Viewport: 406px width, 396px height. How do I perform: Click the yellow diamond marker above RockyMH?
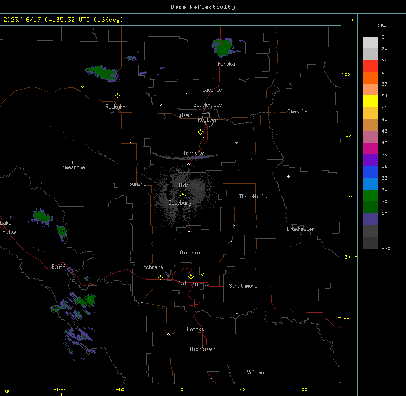point(118,96)
